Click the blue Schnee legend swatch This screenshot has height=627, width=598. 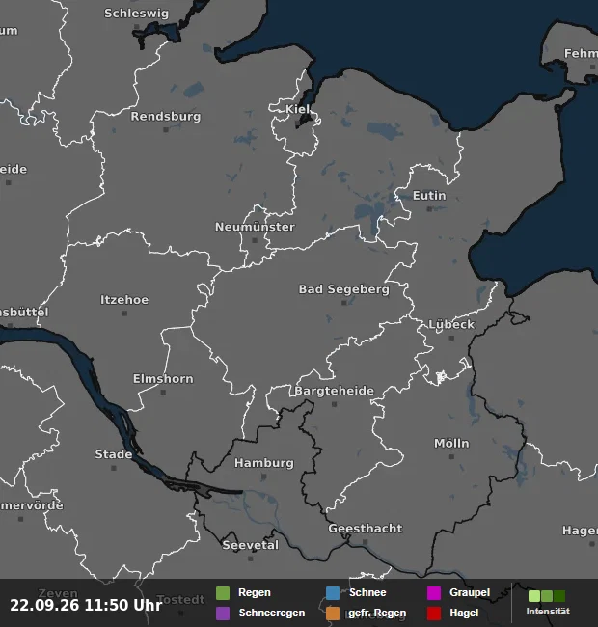click(x=333, y=593)
